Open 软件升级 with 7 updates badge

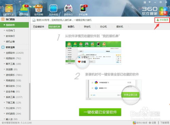[24, 10]
